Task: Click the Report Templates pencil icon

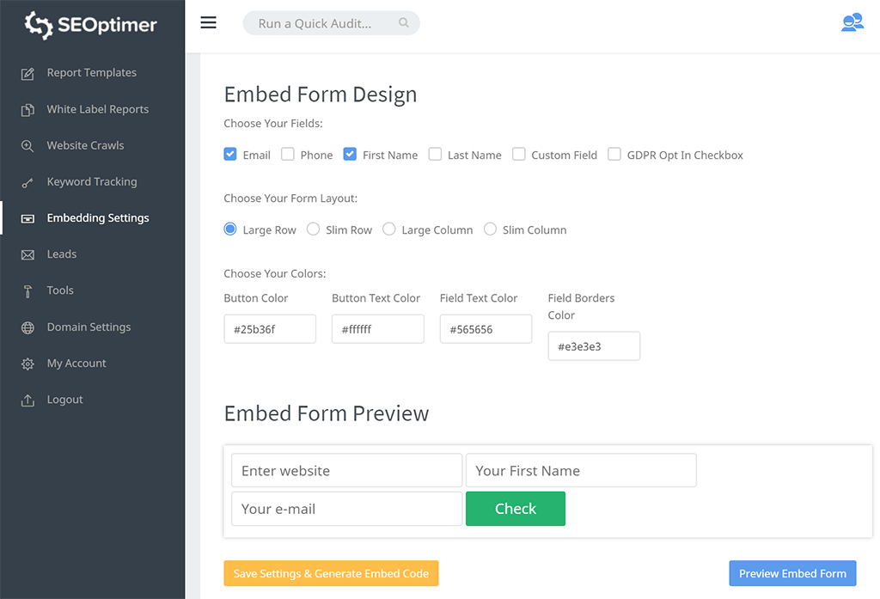Action: click(28, 74)
